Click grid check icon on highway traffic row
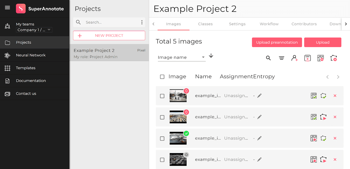The width and height of the screenshot is (350, 169). (314, 117)
